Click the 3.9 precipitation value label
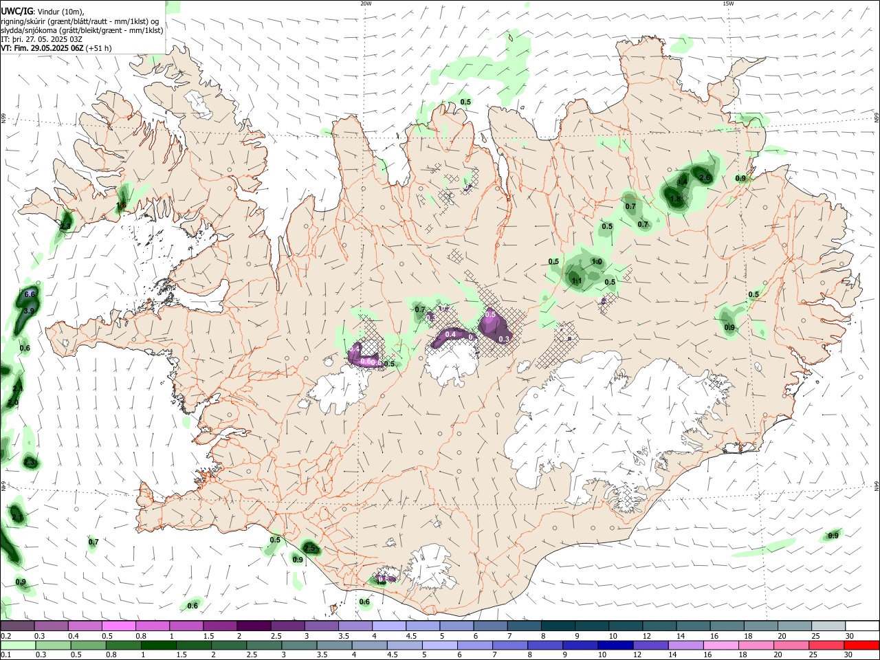This screenshot has width=880, height=660. 30,311
